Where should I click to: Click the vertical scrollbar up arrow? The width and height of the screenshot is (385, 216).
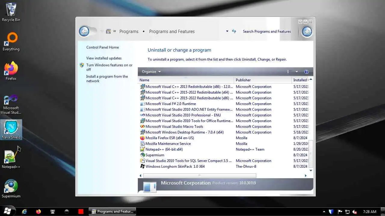311,79
